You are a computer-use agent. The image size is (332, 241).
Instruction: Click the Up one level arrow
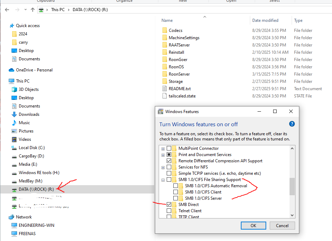coord(33,10)
